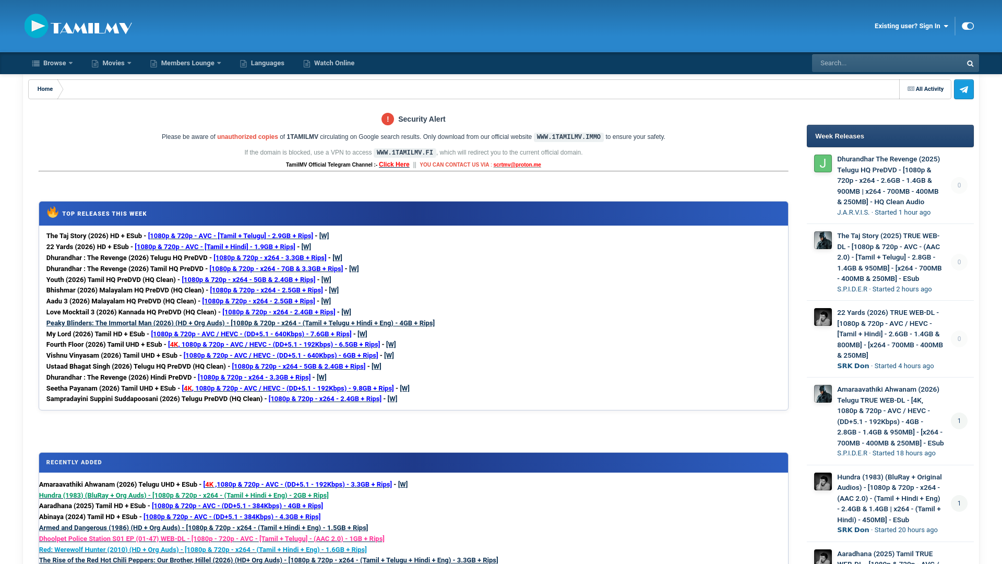Open the Existing user Sign In dropdown
This screenshot has width=1002, height=564.
point(911,26)
